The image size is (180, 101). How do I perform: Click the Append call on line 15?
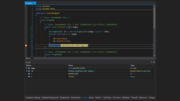pos(60,39)
